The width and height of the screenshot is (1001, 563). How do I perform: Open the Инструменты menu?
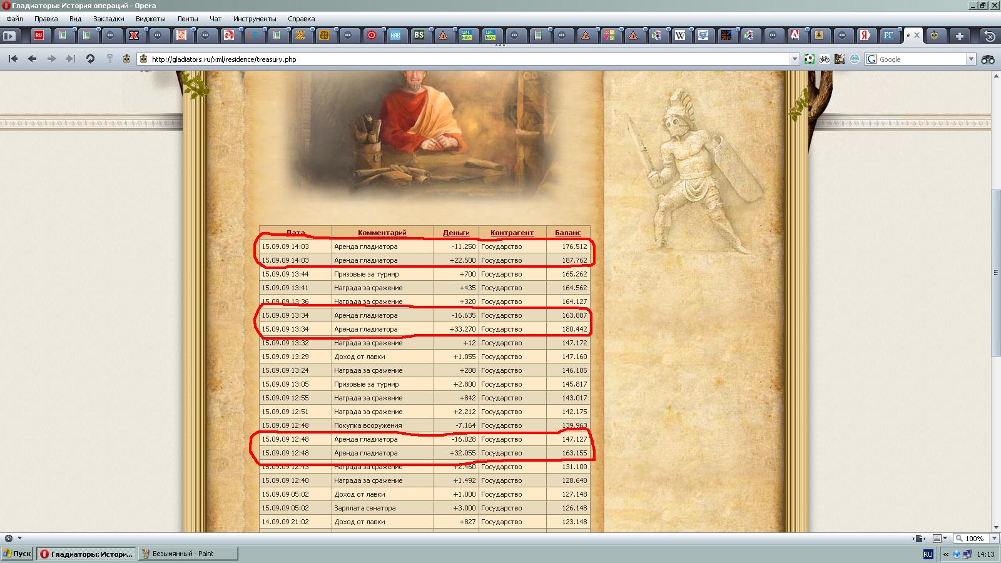254,19
